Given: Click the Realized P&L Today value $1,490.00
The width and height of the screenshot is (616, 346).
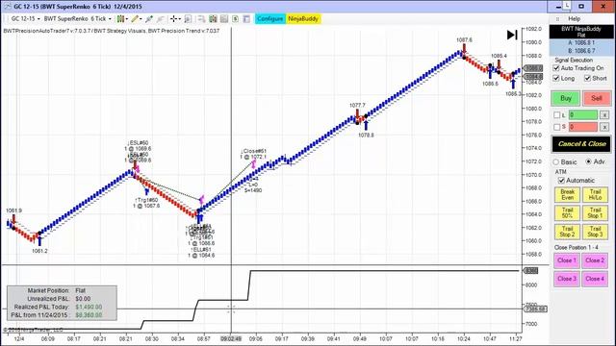Looking at the screenshot, I should click(x=89, y=307).
